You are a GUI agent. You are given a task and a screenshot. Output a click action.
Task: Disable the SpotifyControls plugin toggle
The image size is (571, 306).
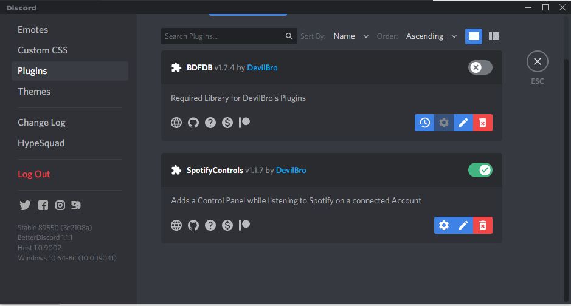coord(480,170)
